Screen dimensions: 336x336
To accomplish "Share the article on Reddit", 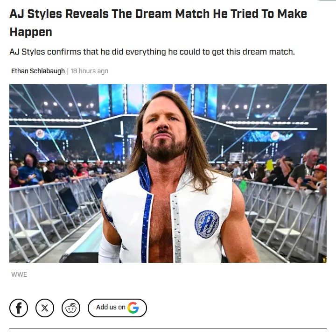I will coord(71,308).
